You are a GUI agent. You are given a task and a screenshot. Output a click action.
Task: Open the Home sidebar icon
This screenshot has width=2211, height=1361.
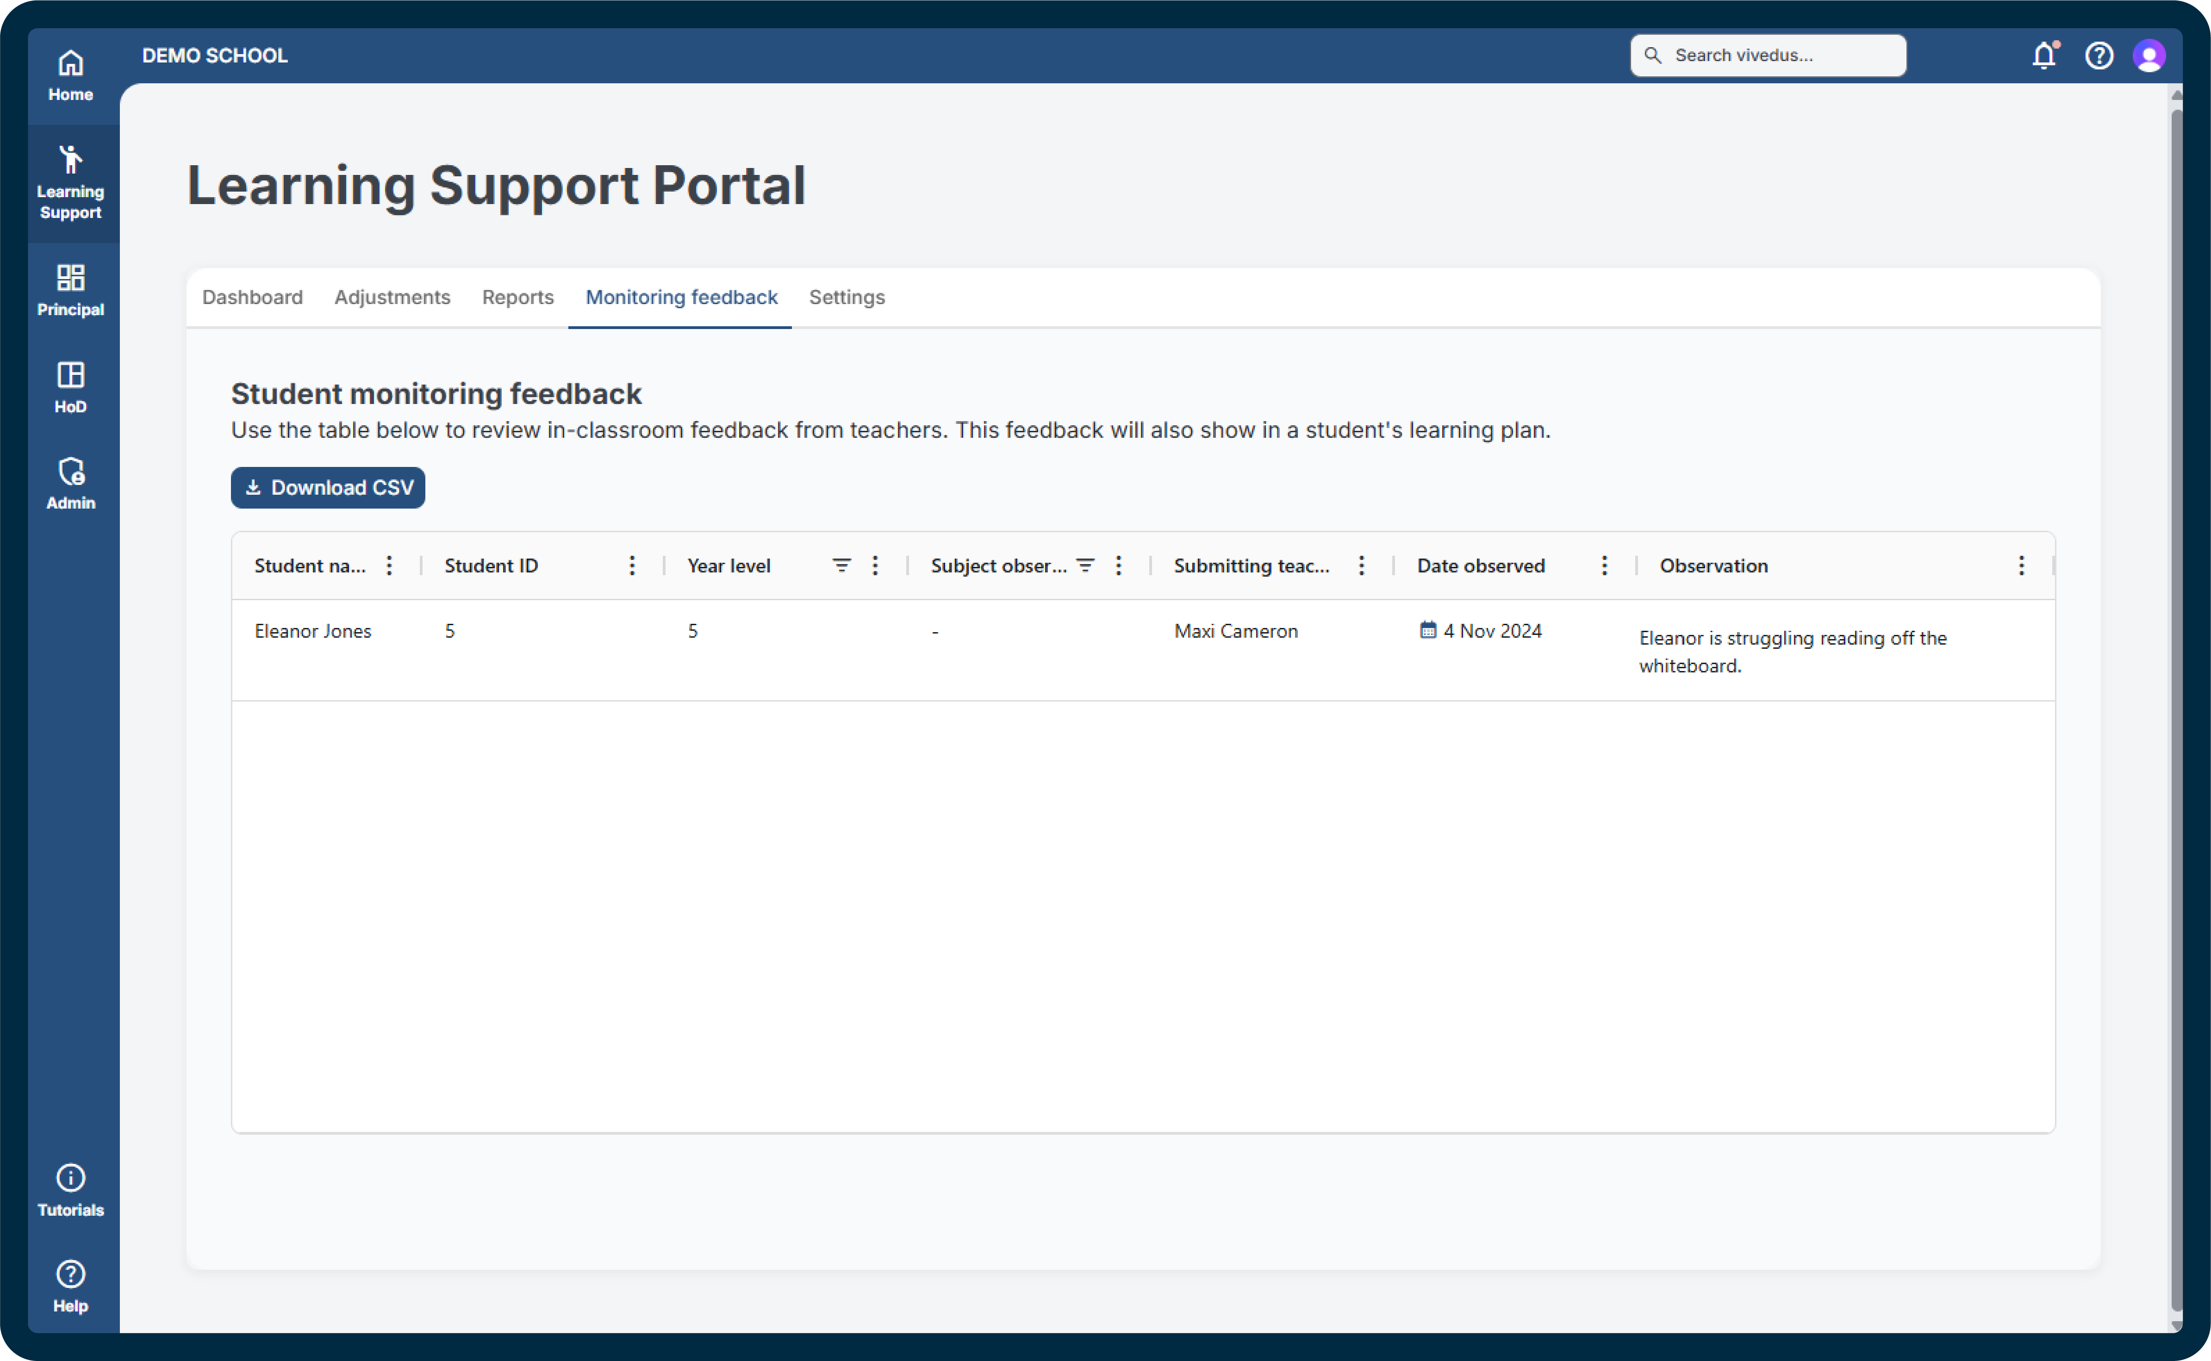coord(70,75)
